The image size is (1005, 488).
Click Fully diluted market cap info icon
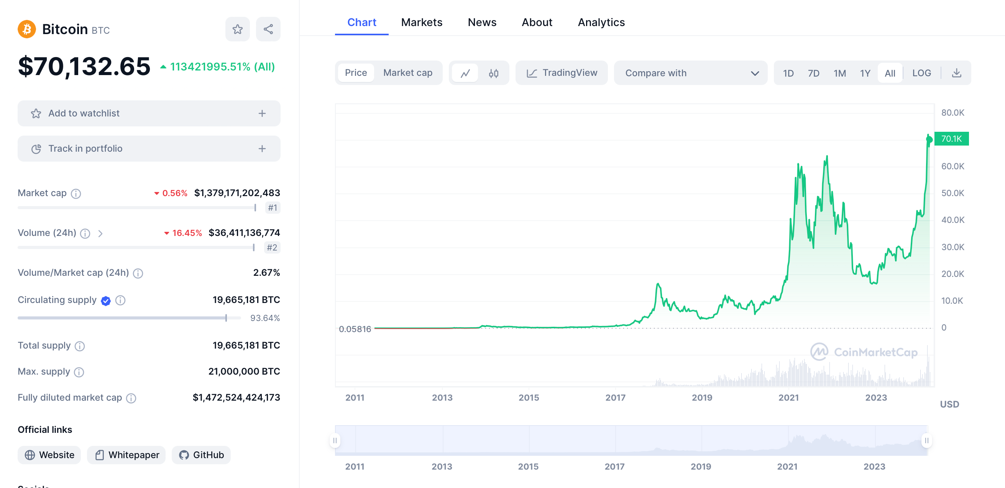pos(131,398)
